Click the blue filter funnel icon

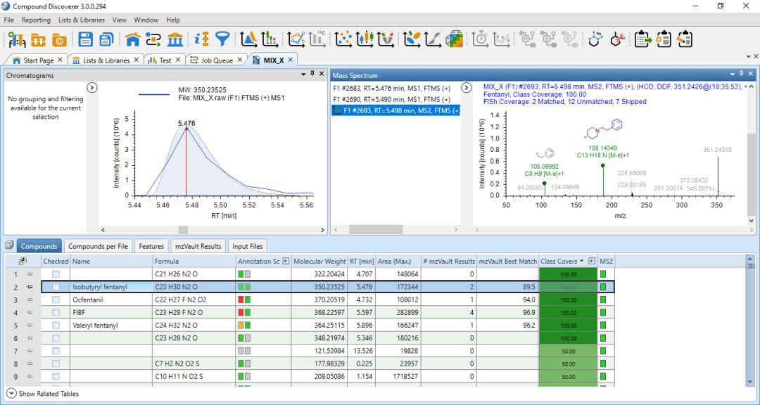[x=222, y=39]
